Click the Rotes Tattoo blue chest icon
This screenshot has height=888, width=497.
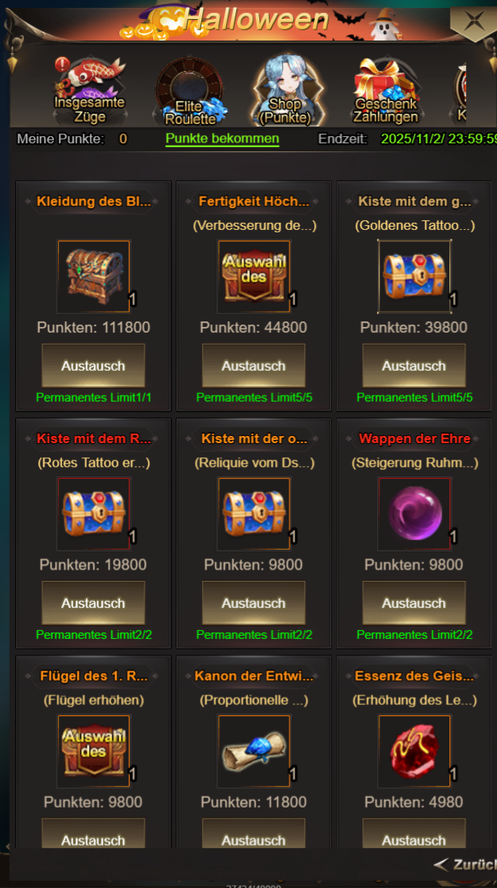click(x=93, y=514)
